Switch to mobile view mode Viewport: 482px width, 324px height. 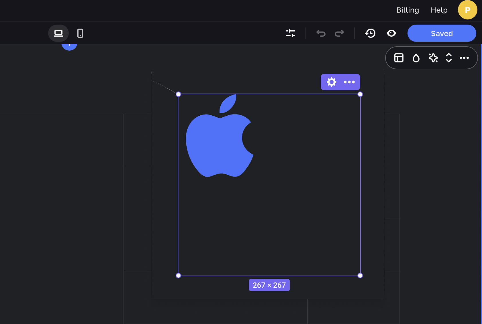[80, 33]
